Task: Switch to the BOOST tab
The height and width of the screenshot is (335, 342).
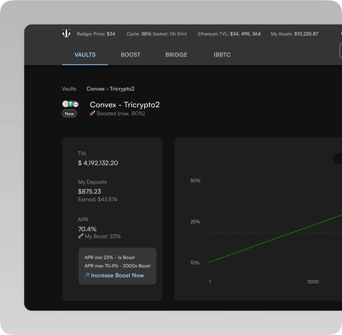Action: point(130,55)
